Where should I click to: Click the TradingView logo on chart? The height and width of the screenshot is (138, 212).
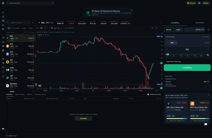point(40,86)
